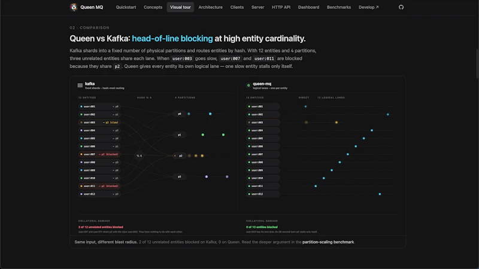
Task: Click the kafka panel stack icon
Action: click(x=80, y=85)
